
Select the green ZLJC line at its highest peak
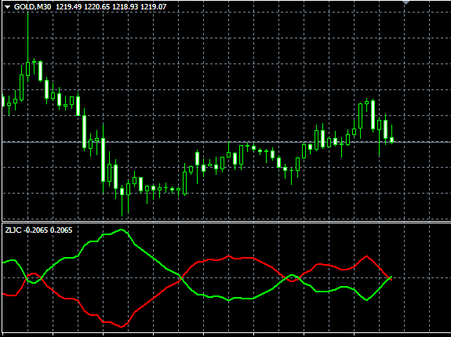coord(122,230)
